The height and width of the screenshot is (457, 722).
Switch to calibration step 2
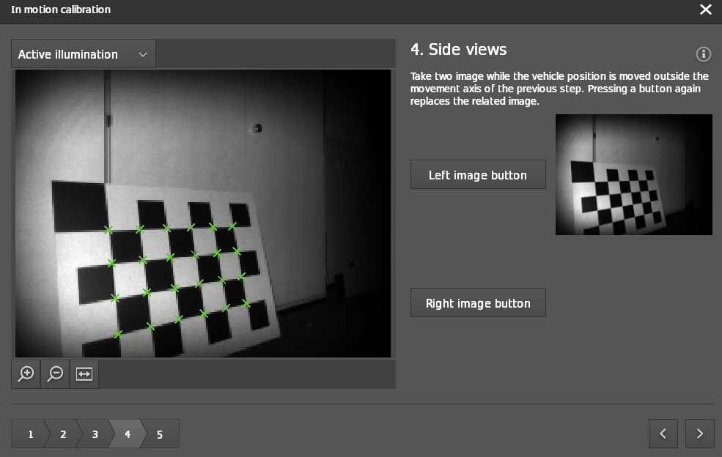[x=62, y=434]
